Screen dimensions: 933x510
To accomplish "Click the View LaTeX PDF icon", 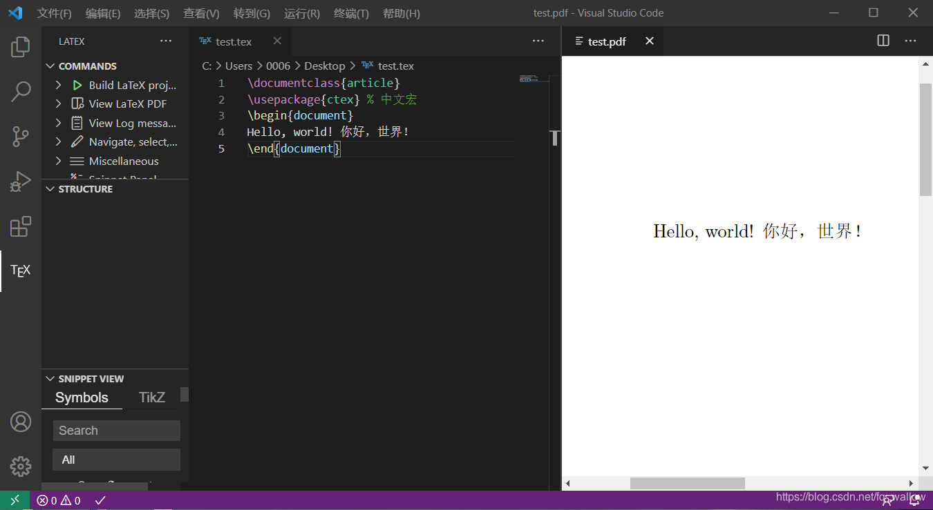I will click(77, 104).
